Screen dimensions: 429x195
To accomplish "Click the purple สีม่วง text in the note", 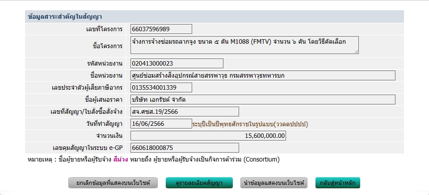I will point(121,159).
